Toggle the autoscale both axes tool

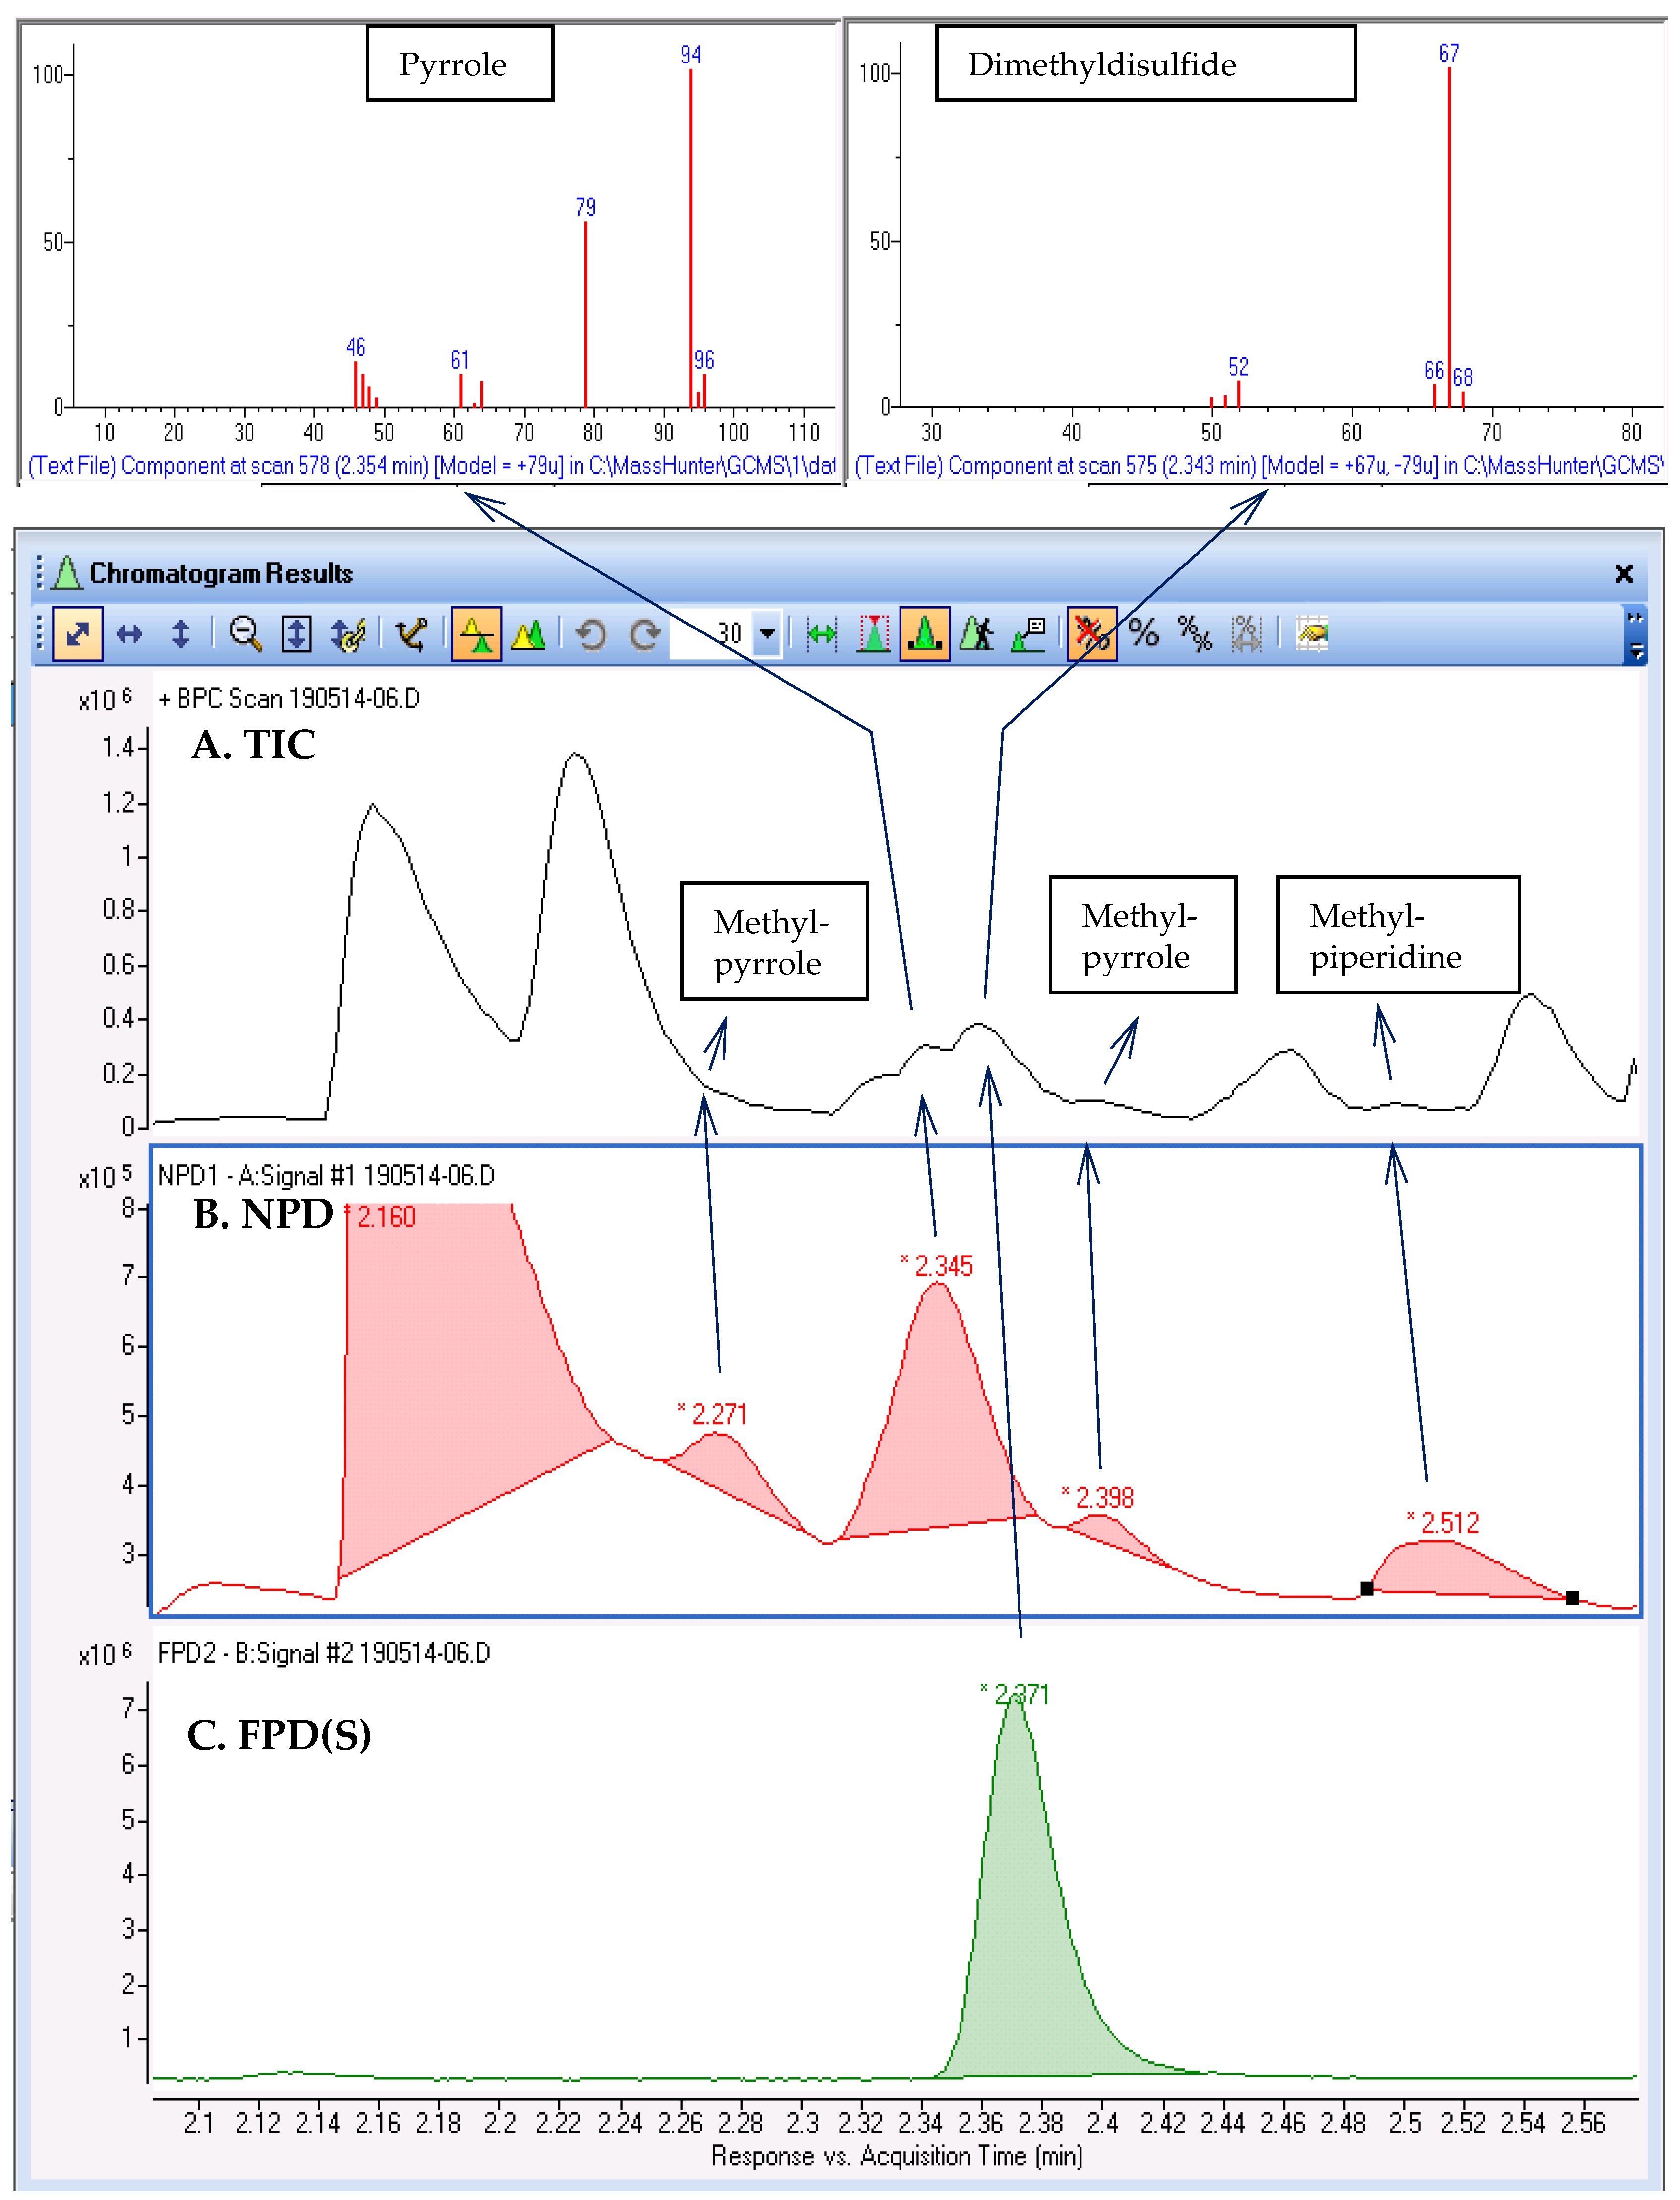pyautogui.click(x=77, y=633)
